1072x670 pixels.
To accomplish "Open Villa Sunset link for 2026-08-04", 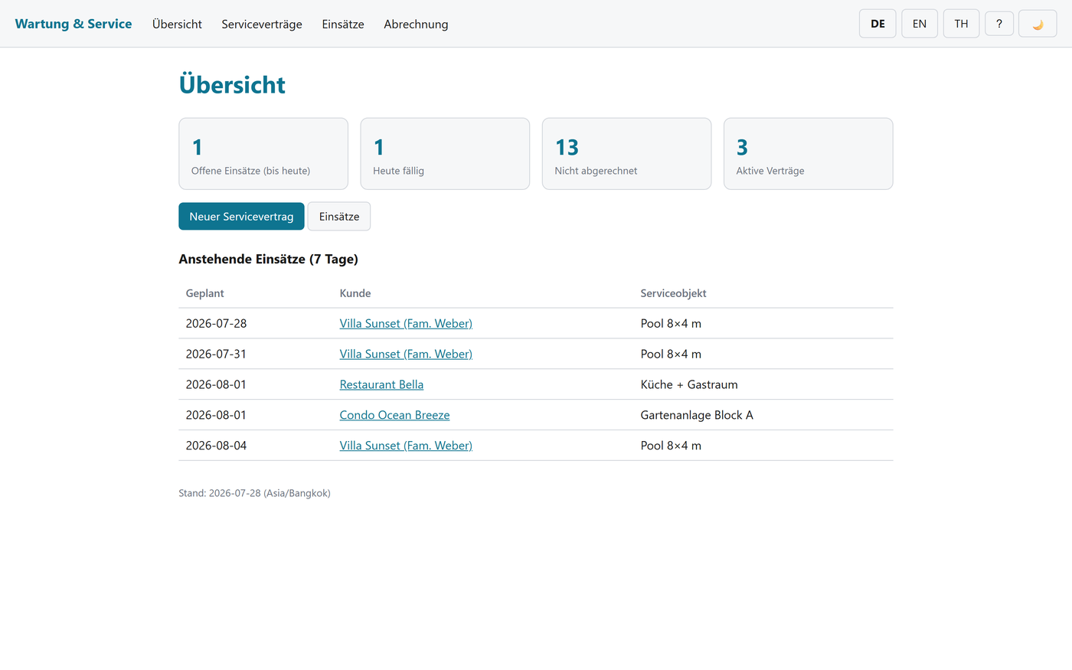I will (406, 446).
